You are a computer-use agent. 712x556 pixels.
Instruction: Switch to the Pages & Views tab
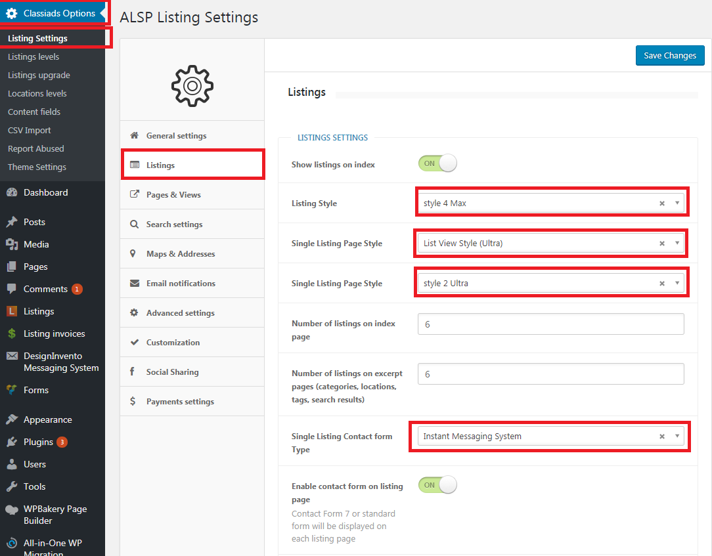pos(192,194)
